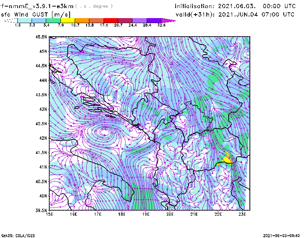This screenshot has width=308, height=238.
Task: Click the '45N' latitude label
Action: click(x=43, y=51)
